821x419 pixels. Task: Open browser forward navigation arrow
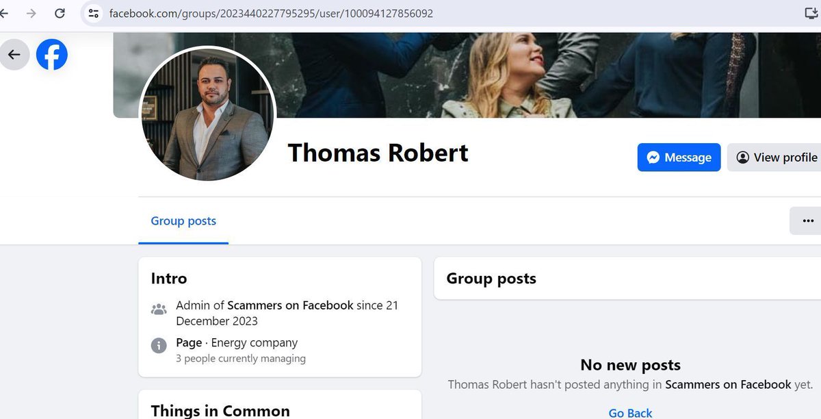31,12
